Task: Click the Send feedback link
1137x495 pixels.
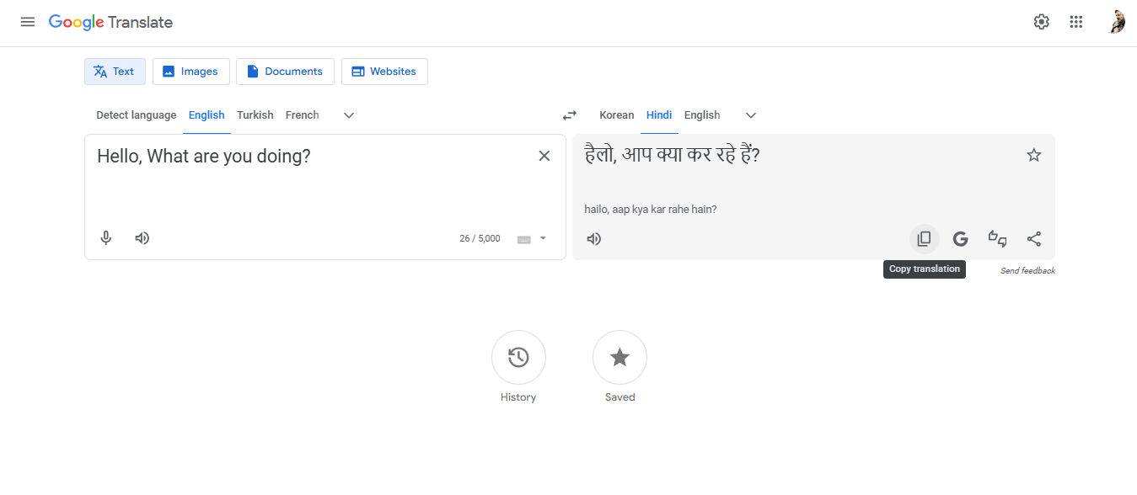Action: click(x=1027, y=270)
